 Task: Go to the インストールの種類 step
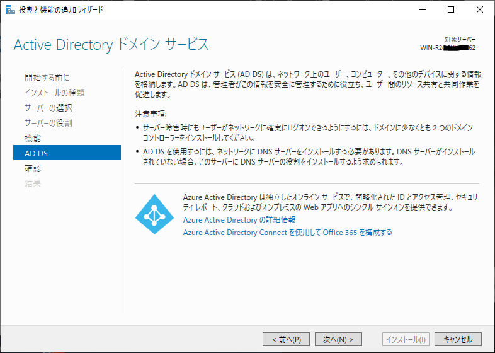(x=55, y=93)
